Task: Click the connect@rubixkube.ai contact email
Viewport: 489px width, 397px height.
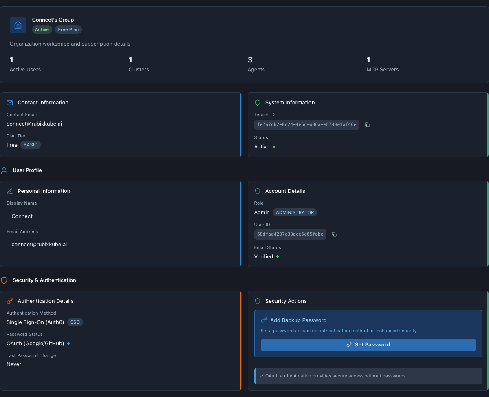Action: [x=34, y=124]
